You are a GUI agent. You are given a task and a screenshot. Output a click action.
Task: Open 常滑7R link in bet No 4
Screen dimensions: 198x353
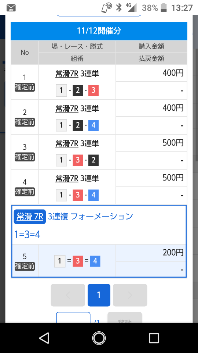pyautogui.click(x=67, y=179)
